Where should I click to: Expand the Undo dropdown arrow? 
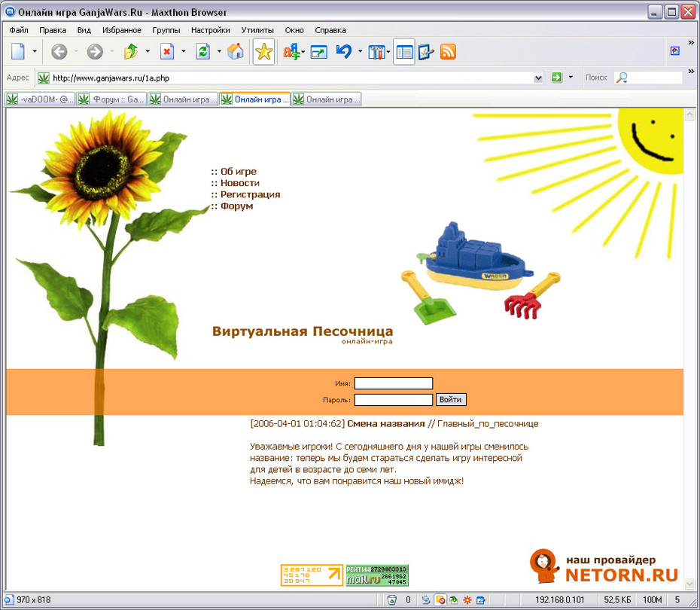pyautogui.click(x=360, y=51)
